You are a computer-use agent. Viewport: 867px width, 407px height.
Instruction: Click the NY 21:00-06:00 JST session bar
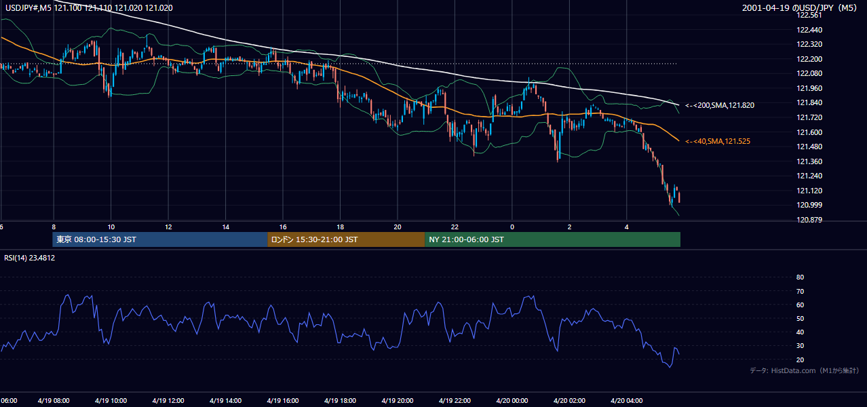pyautogui.click(x=552, y=239)
